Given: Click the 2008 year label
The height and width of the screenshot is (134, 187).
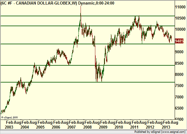Looking at the screenshot, I should click(x=87, y=127).
